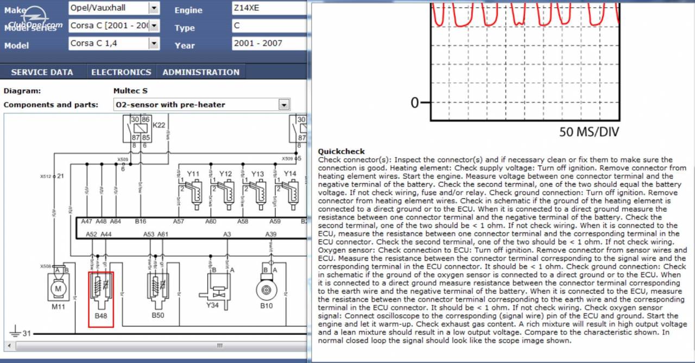Click the Multec S diagram name
Image resolution: width=695 pixels, height=363 pixels.
[x=130, y=91]
